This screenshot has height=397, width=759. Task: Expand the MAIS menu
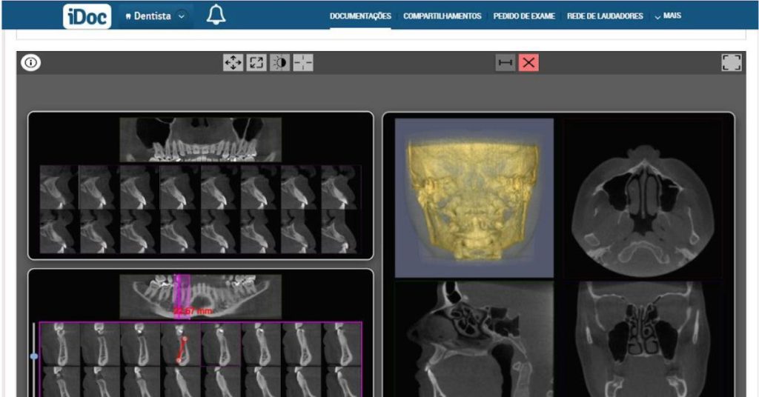[x=668, y=16]
